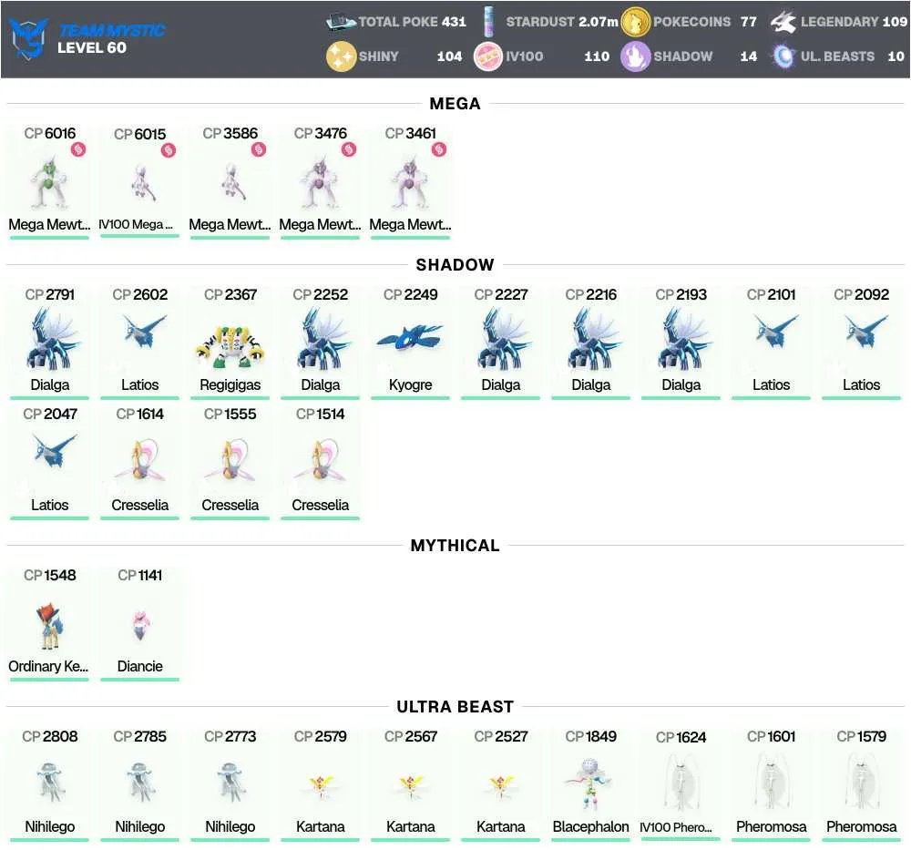Click the ULTRA BEAST section heading

(x=455, y=706)
